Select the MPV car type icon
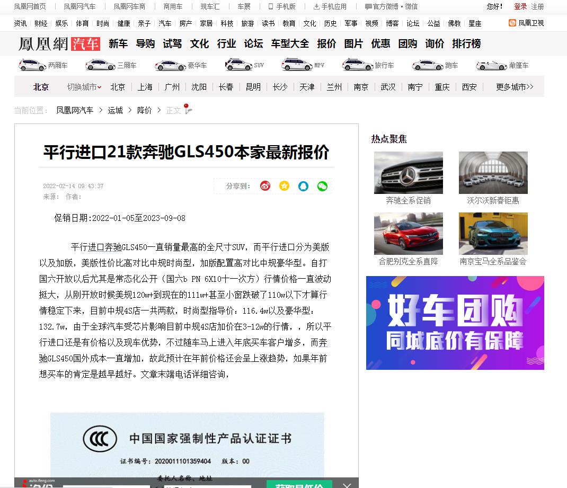Viewport: 567px width, 488px height. click(x=297, y=65)
